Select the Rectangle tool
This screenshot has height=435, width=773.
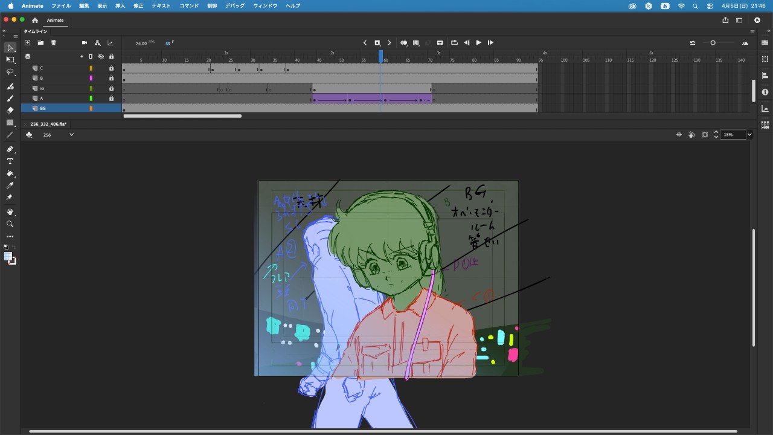pos(10,123)
